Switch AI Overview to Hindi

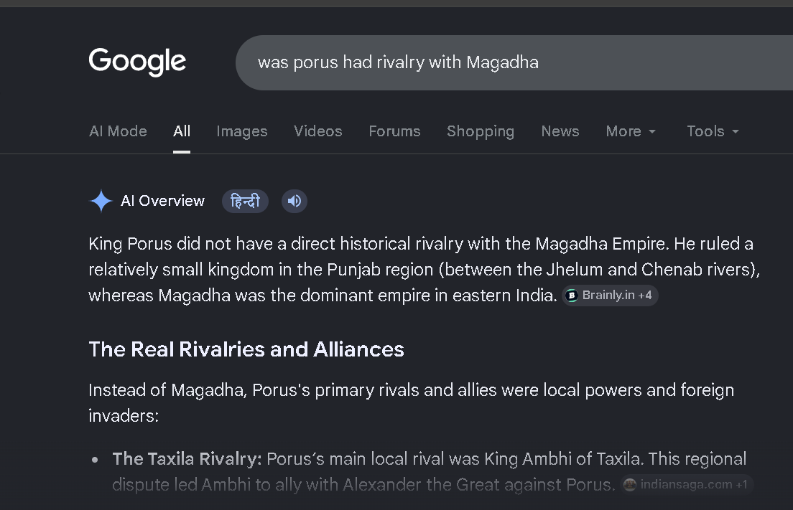point(245,201)
